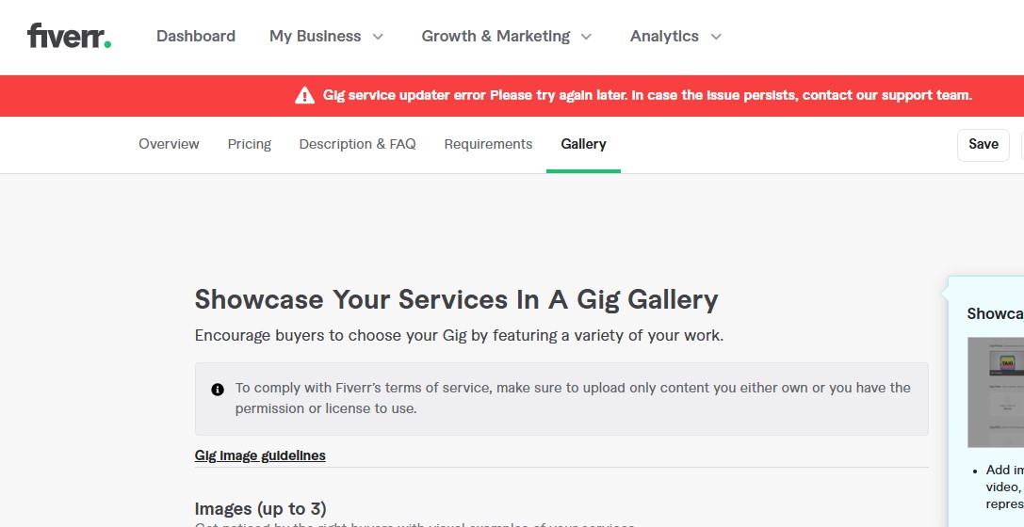The height and width of the screenshot is (527, 1024).
Task: Select the Requirements tab
Action: tap(489, 144)
